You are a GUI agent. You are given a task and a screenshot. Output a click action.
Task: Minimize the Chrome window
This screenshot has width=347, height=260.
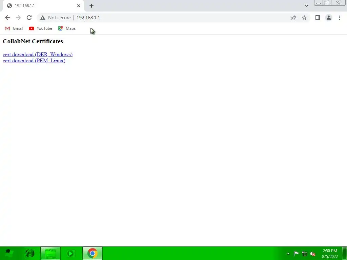click(319, 3)
